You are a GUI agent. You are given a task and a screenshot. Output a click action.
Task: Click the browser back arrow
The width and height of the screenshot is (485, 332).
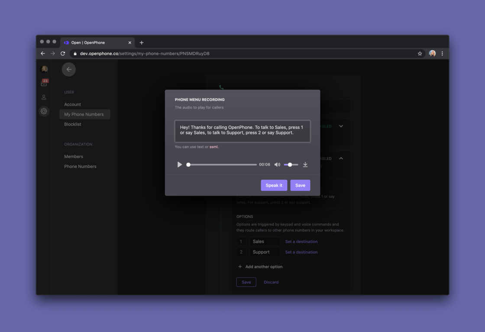pyautogui.click(x=43, y=54)
